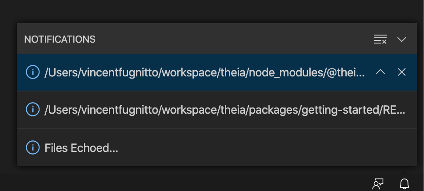Click the info icon next to Files Echoed

point(33,147)
